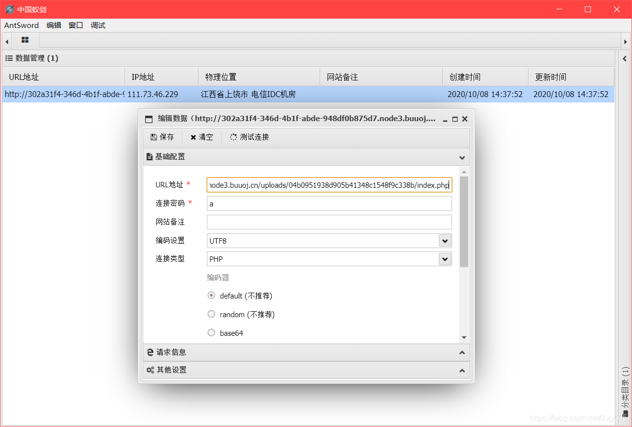Viewport: 632px width, 427px height.
Task: Sort by the 更新时间 column header
Action: (571, 77)
